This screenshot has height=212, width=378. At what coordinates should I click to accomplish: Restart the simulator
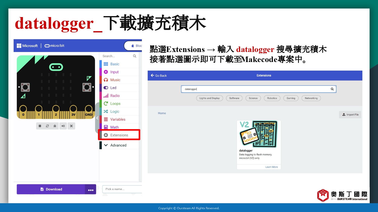pyautogui.click(x=47, y=126)
